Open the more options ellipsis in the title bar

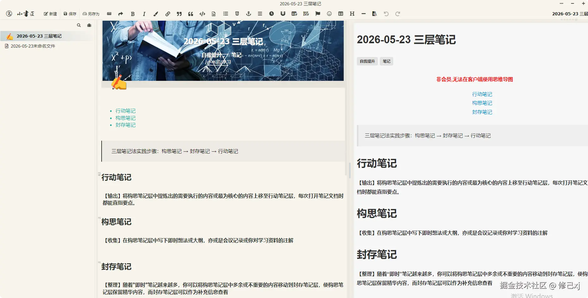[561, 3]
